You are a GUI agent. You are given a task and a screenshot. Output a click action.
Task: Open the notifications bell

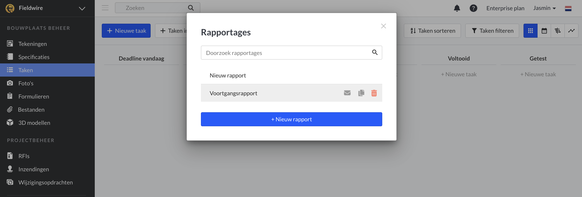(457, 8)
